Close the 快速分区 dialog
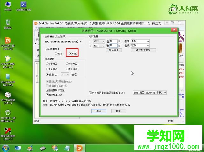Viewport: 204px width, 152px height. coord(174,30)
